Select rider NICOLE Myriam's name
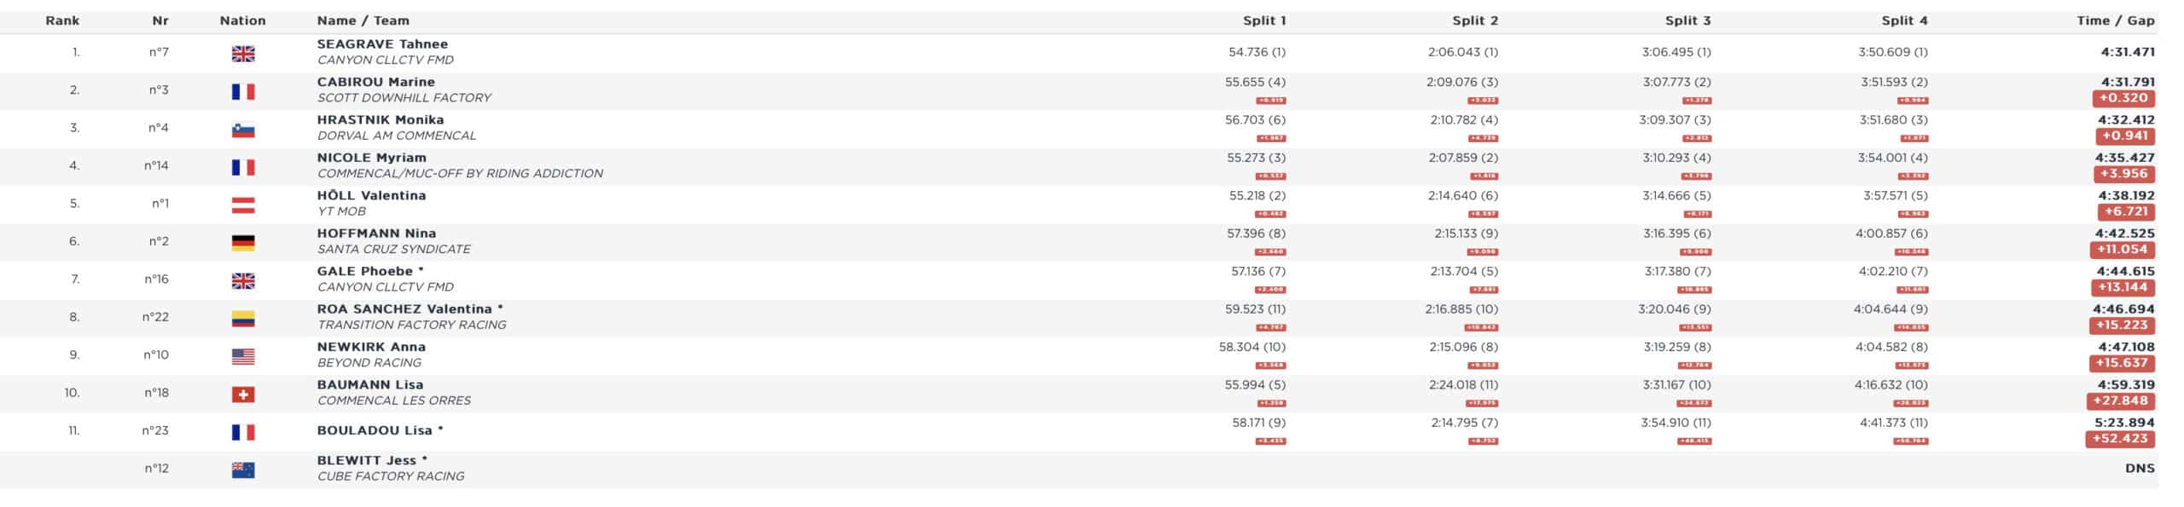The height and width of the screenshot is (507, 2184). tap(371, 158)
